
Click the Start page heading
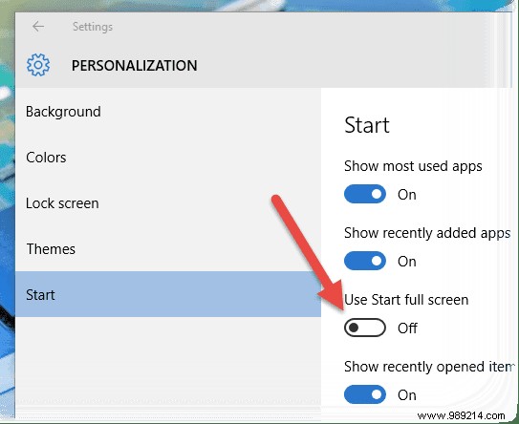click(x=367, y=125)
